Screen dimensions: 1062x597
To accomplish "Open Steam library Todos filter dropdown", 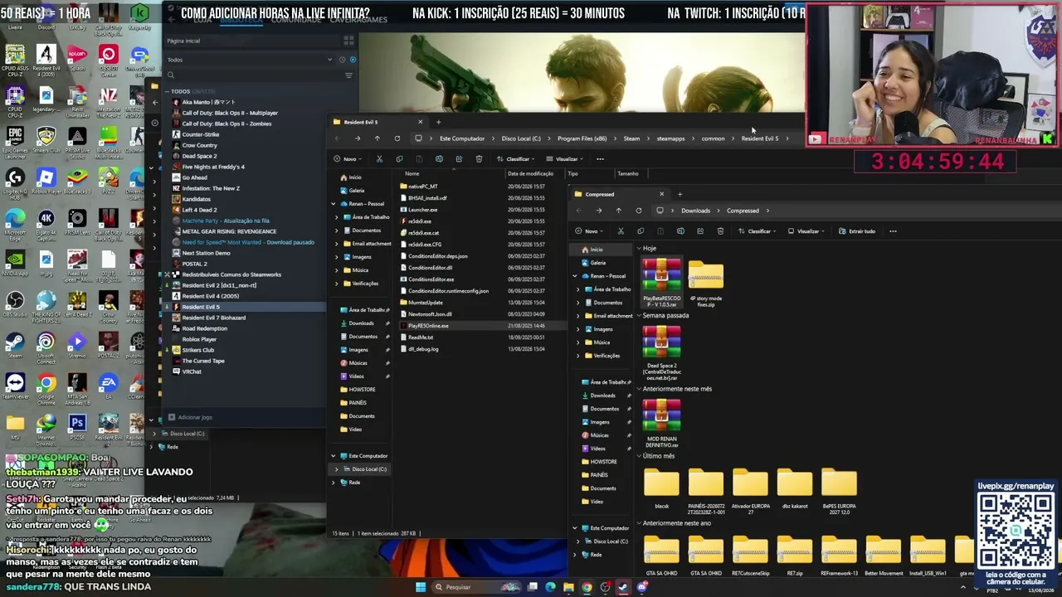I will coord(249,60).
